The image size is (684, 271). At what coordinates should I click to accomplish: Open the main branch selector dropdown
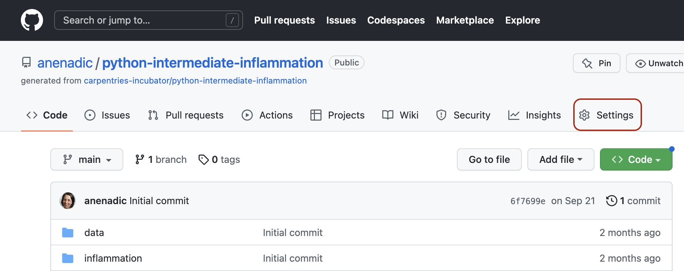87,159
